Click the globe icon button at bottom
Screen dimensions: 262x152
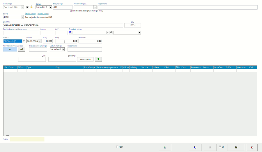point(165,147)
